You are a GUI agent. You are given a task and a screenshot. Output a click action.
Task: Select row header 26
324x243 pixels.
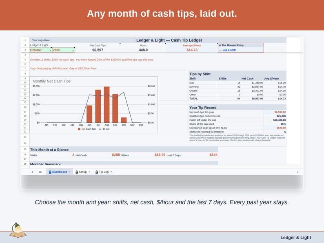coord(25,155)
